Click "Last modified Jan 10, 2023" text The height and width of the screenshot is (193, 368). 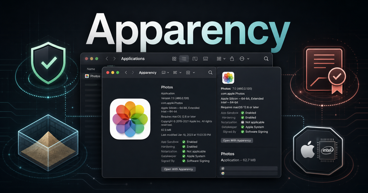[186, 135]
